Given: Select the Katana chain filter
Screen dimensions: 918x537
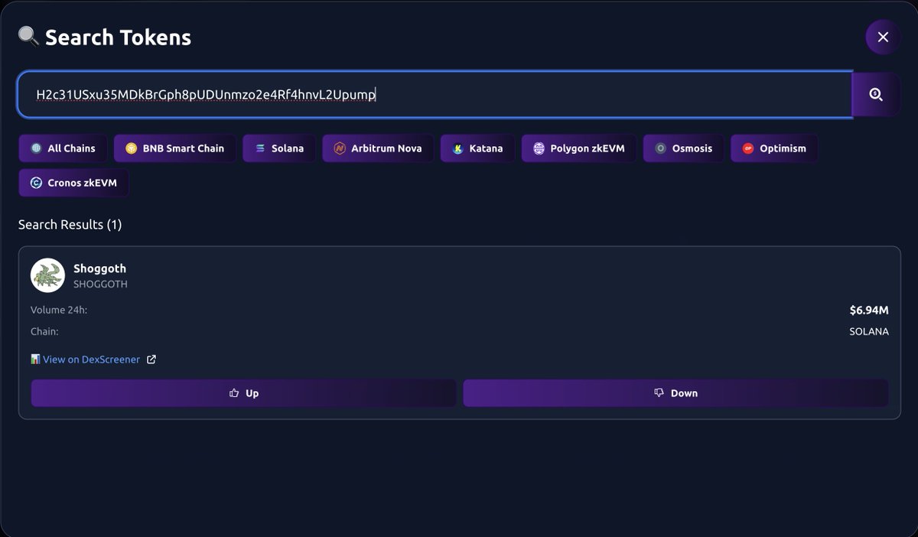Looking at the screenshot, I should [477, 148].
